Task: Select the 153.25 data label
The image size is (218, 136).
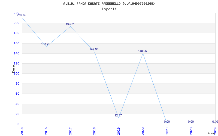Action: click(x=46, y=44)
